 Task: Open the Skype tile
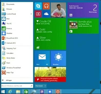tap(38, 6)
